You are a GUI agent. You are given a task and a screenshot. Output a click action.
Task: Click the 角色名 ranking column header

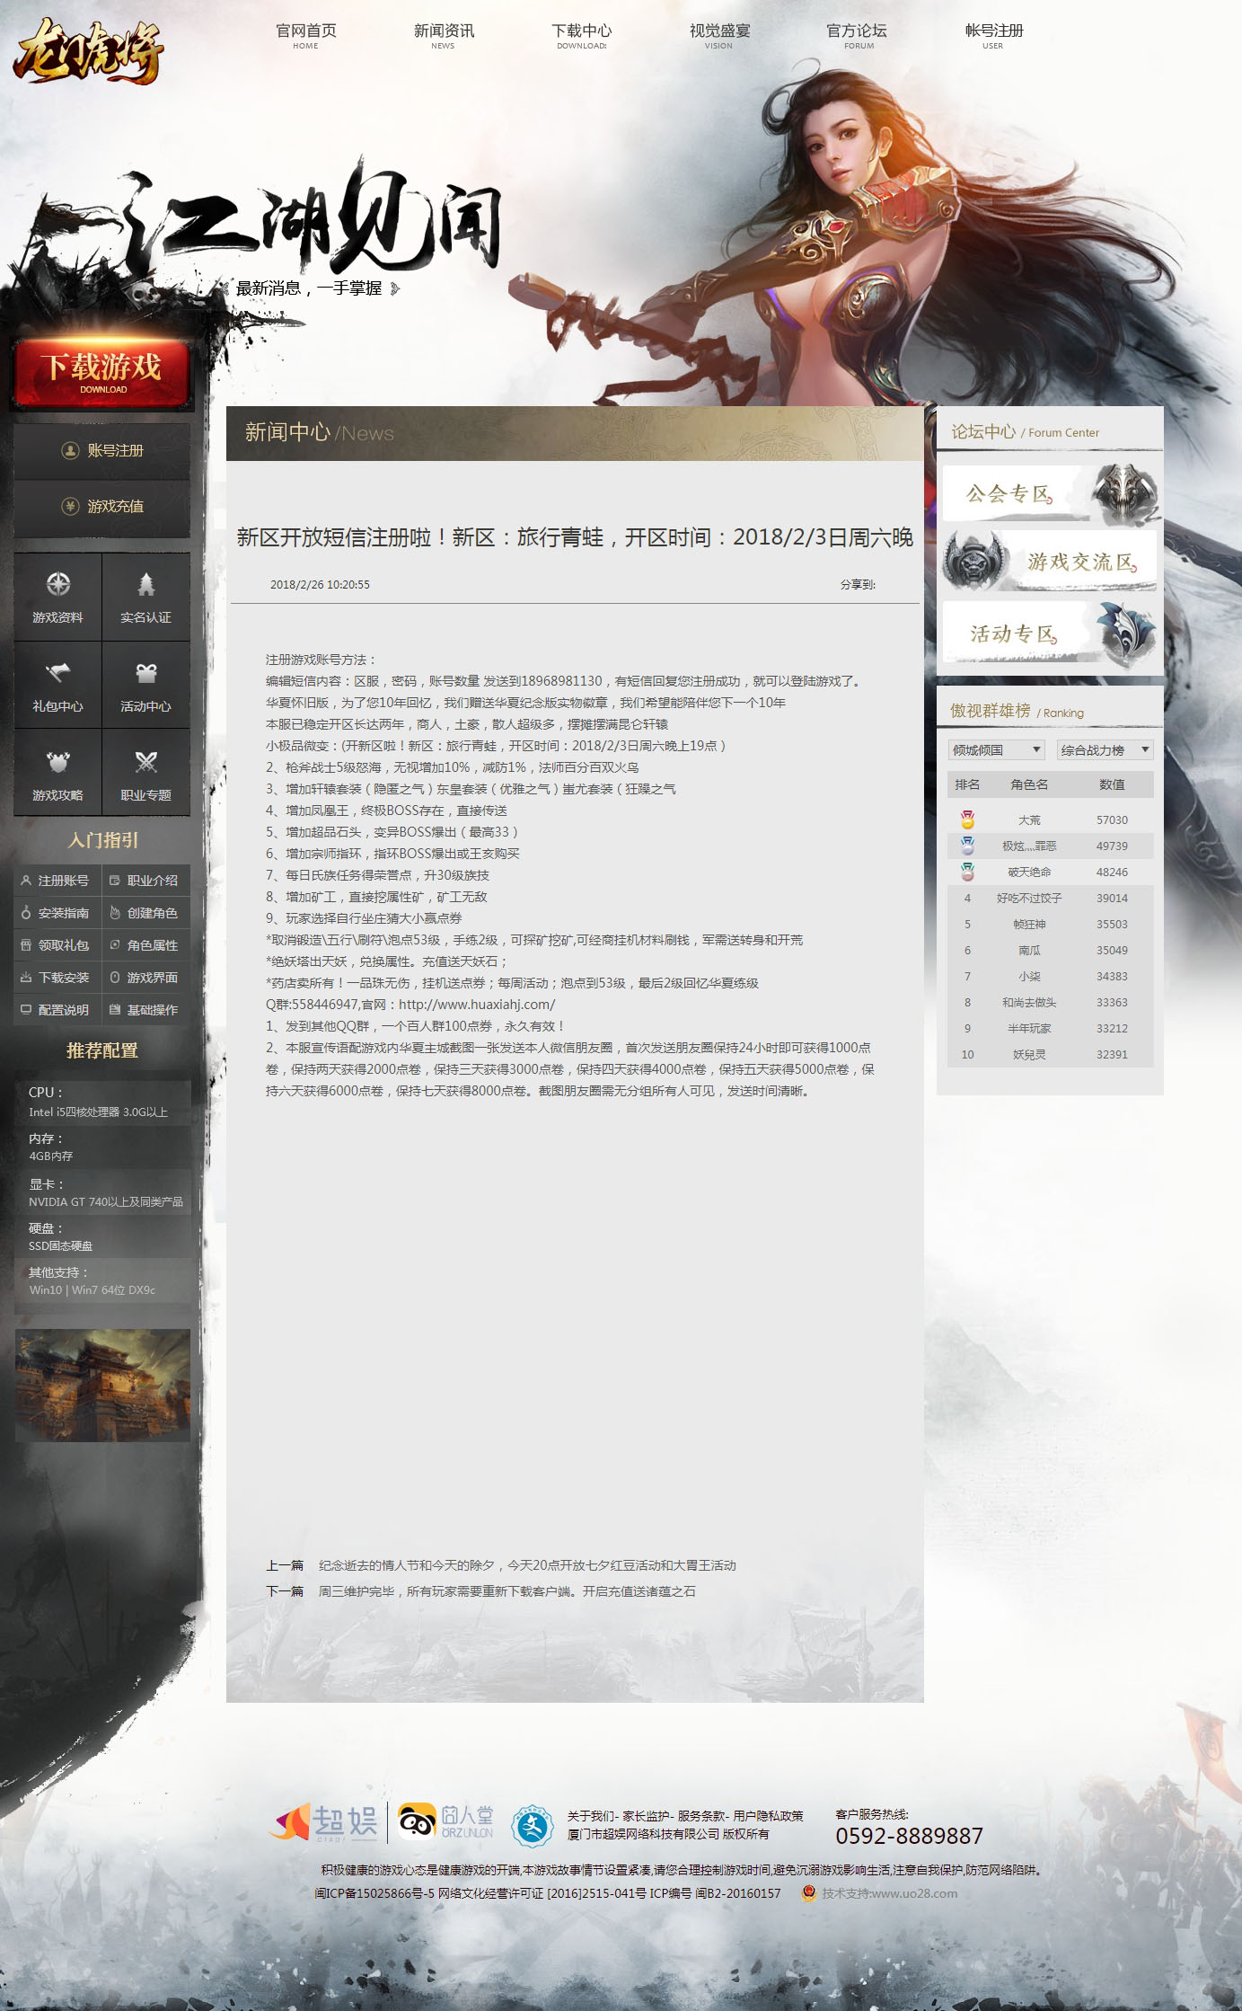[x=1029, y=784]
